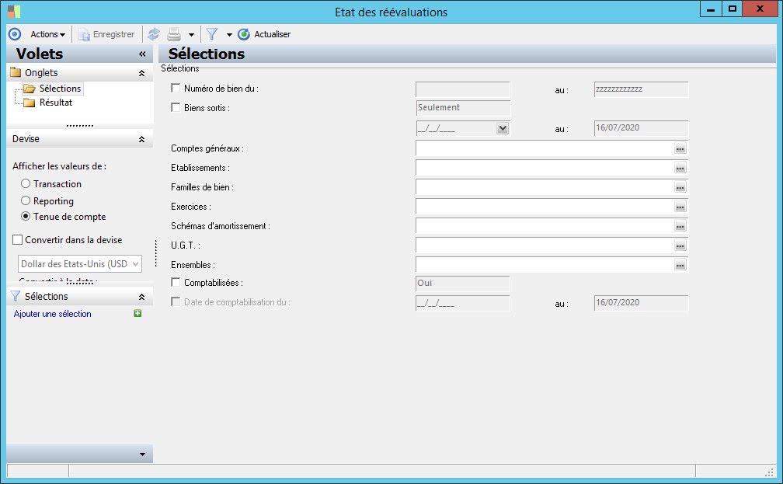Click the splitter handle beside the sidebar
This screenshot has width=783, height=484.
(156, 253)
